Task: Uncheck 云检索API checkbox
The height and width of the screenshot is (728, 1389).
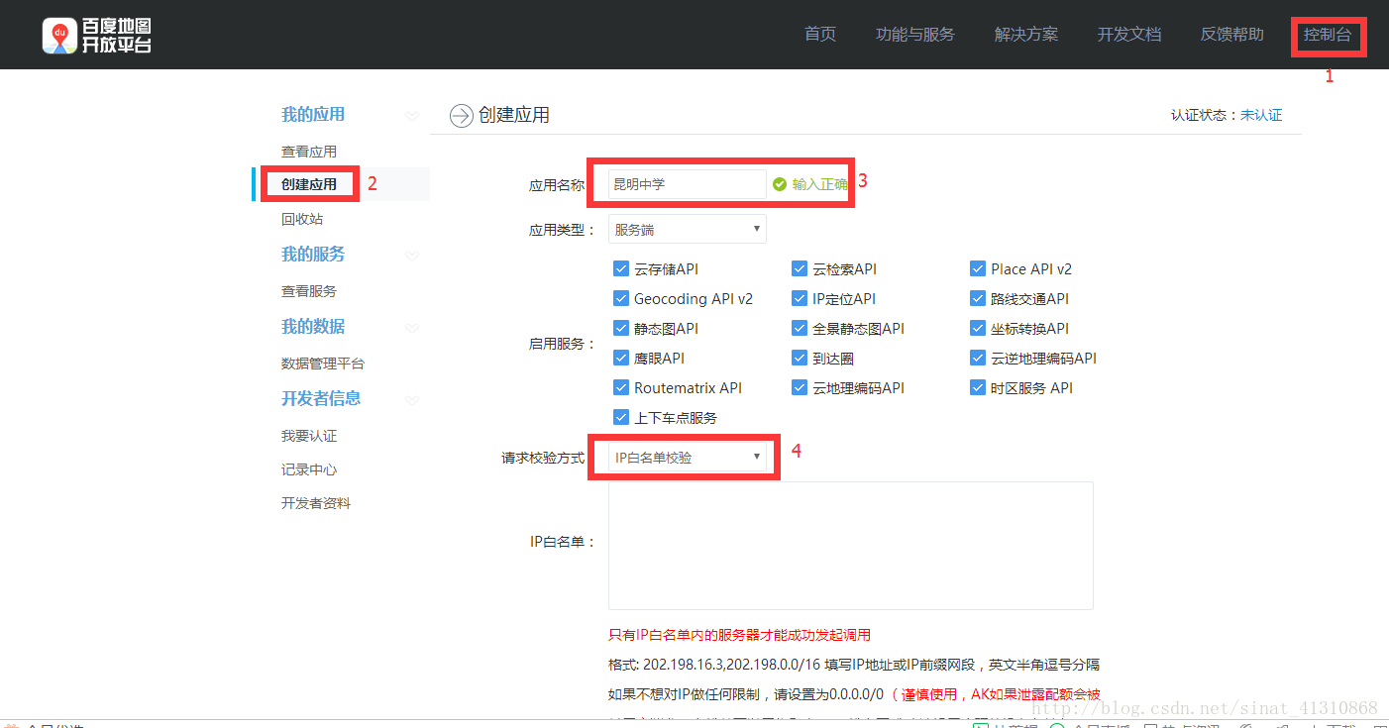Action: coord(800,268)
